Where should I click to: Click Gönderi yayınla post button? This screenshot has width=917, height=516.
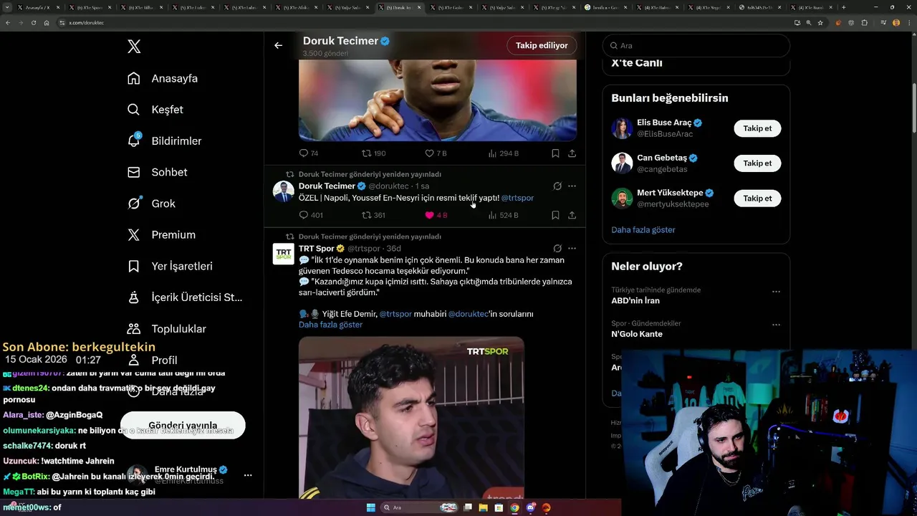tap(183, 425)
